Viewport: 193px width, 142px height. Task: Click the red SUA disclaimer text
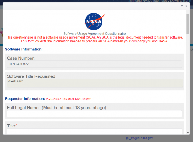pos(94,39)
